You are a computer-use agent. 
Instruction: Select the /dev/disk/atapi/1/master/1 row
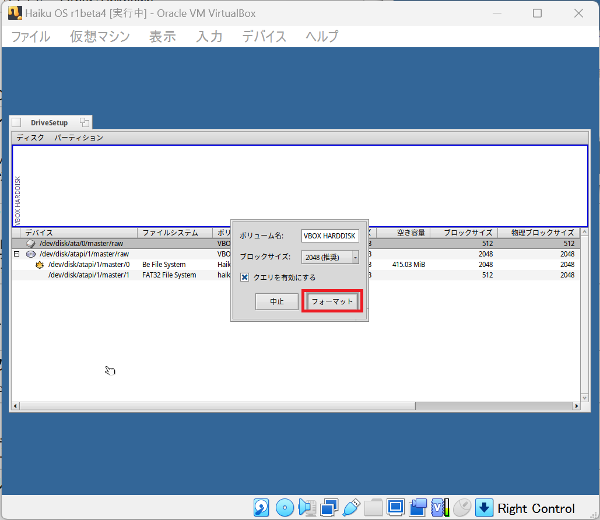pyautogui.click(x=296, y=275)
